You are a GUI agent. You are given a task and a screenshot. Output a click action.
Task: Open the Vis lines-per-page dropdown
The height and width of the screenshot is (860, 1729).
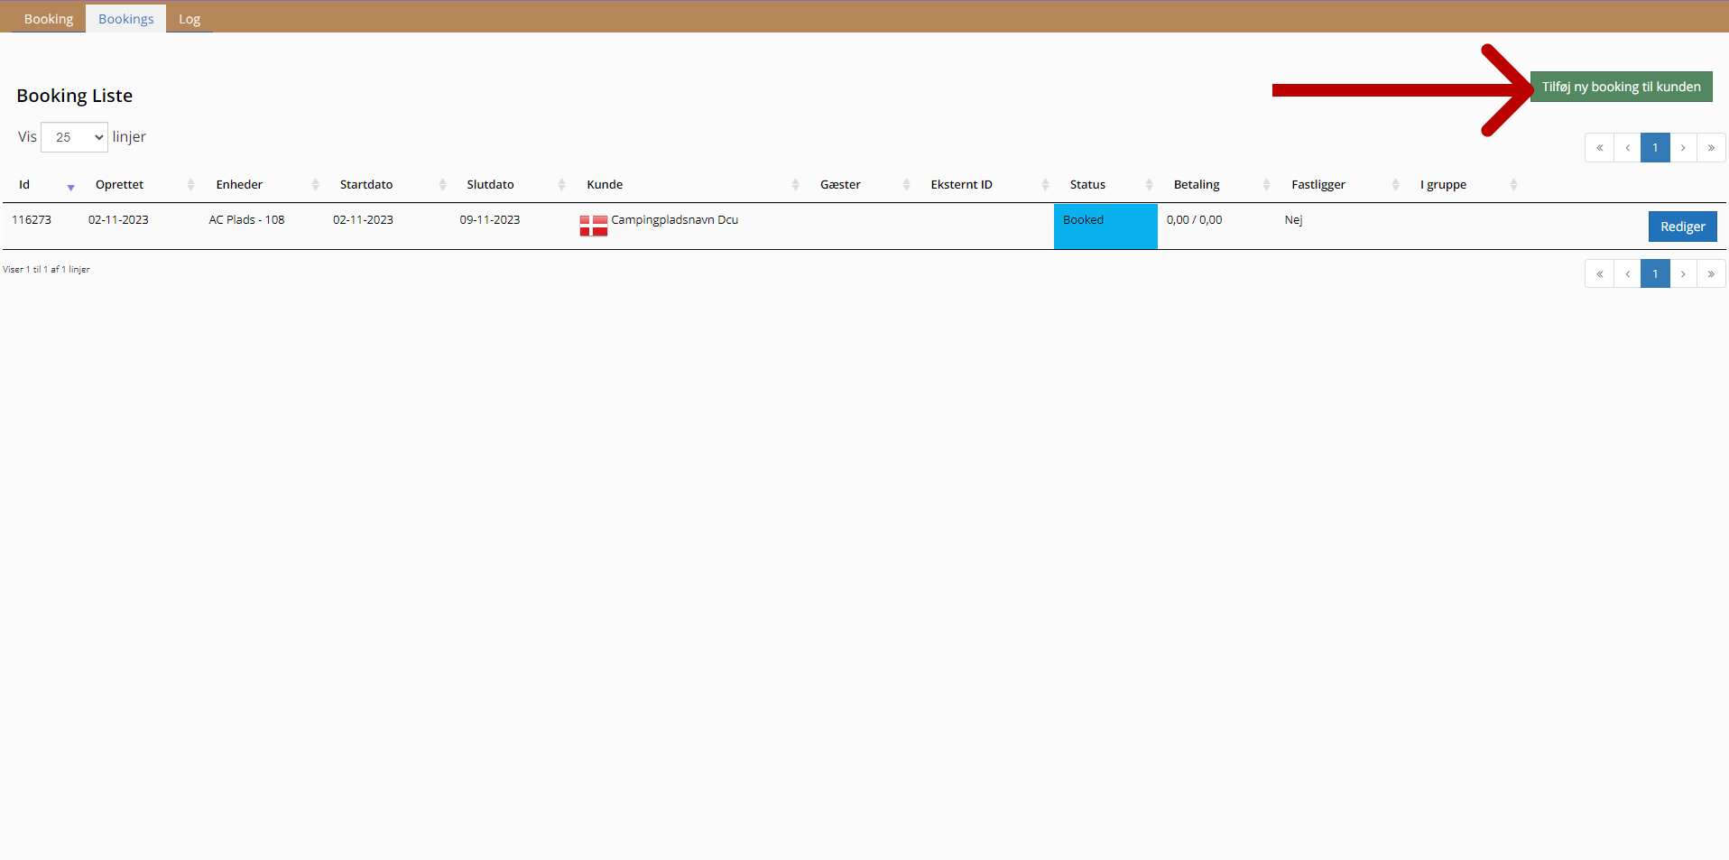point(74,137)
